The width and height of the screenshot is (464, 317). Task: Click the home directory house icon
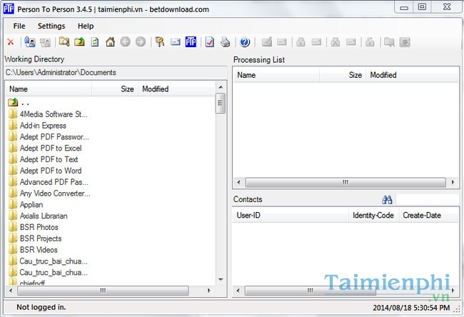(x=110, y=42)
